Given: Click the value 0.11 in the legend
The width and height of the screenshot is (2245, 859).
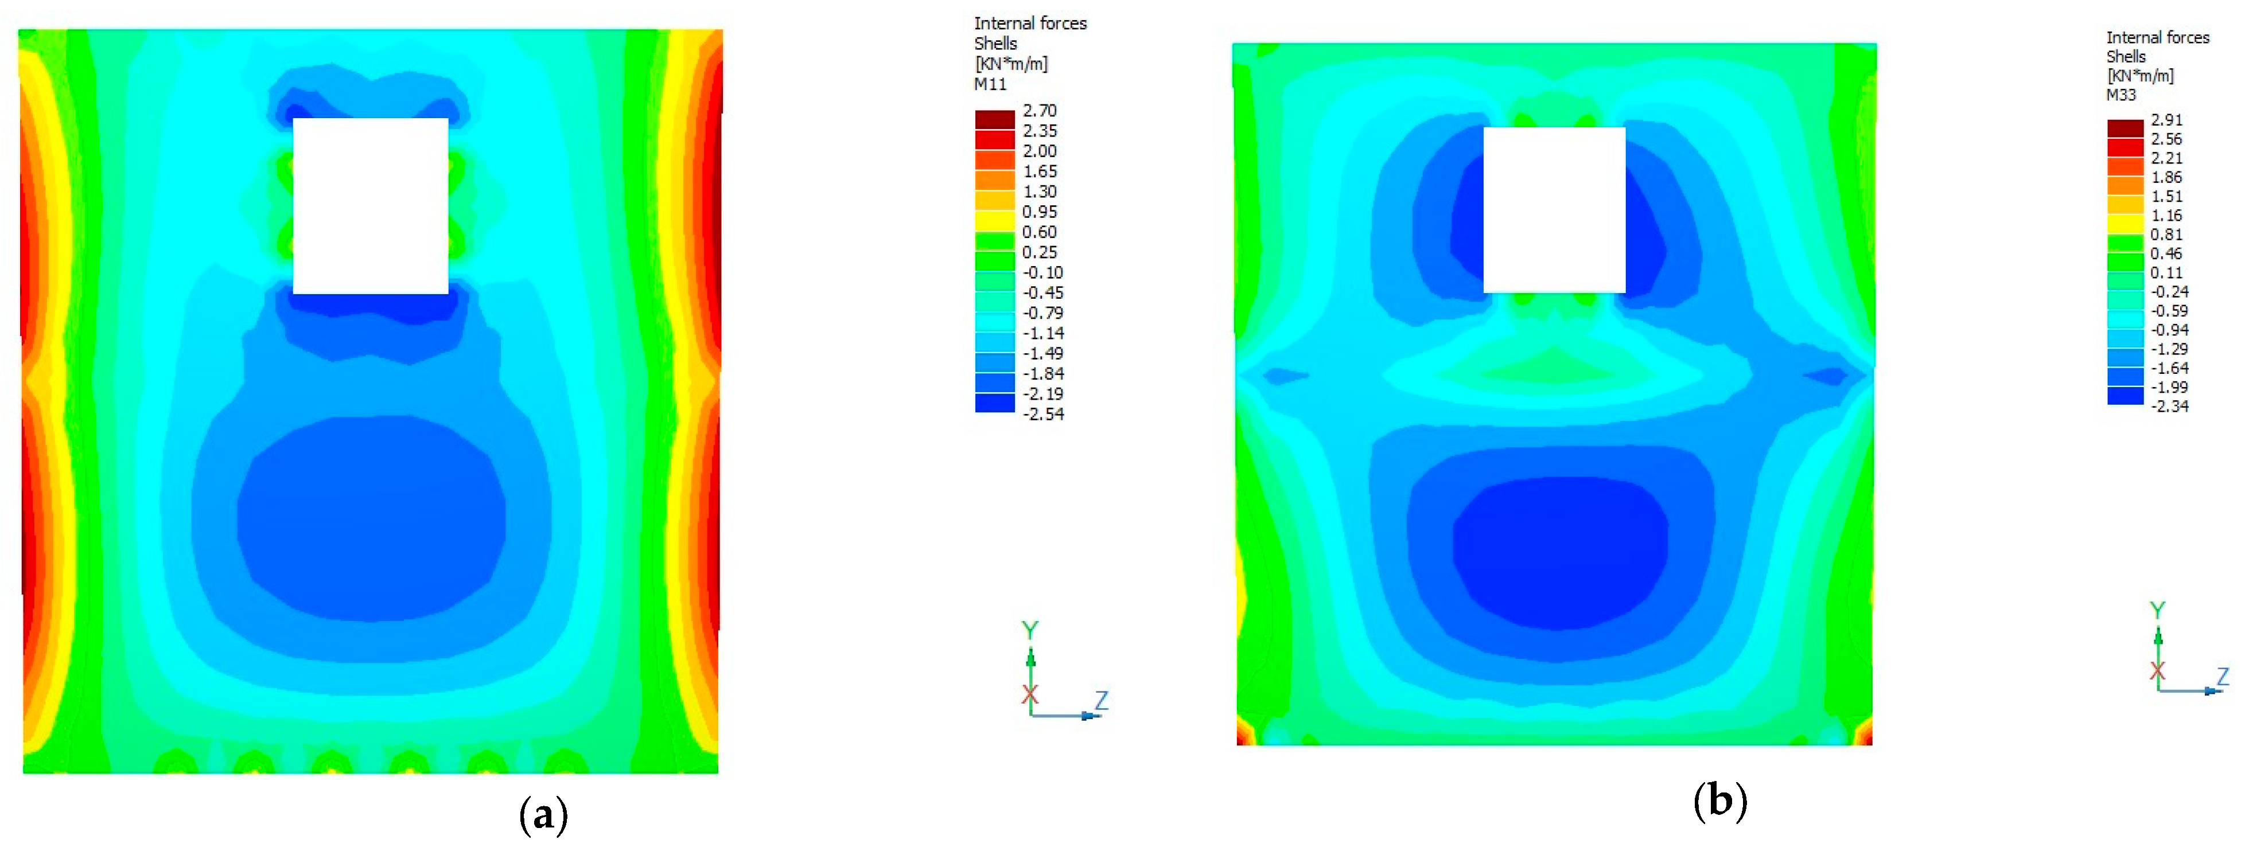Looking at the screenshot, I should click(2166, 273).
